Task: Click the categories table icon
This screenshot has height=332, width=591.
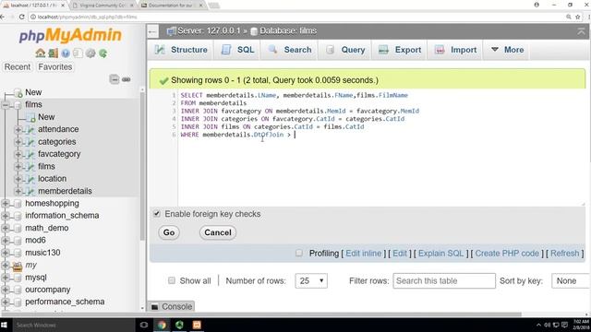Action: pos(30,142)
